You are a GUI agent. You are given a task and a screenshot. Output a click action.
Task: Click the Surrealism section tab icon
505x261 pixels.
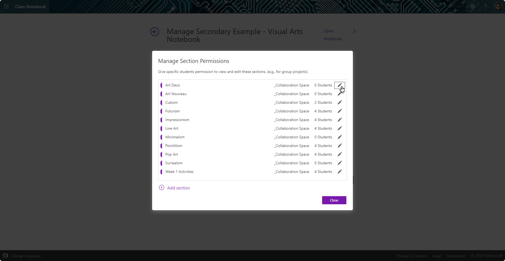[161, 163]
